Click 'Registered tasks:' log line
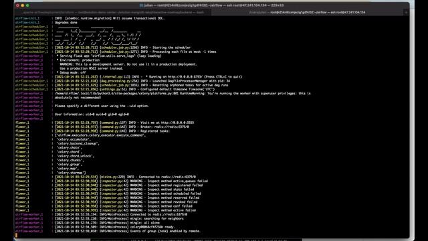The width and height of the screenshot is (428, 241). coord(112,131)
